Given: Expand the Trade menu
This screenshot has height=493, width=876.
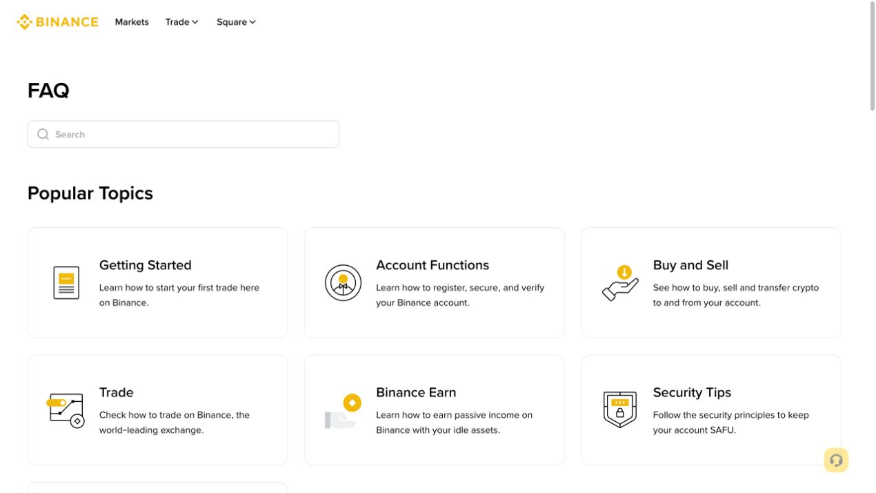Looking at the screenshot, I should click(x=182, y=22).
